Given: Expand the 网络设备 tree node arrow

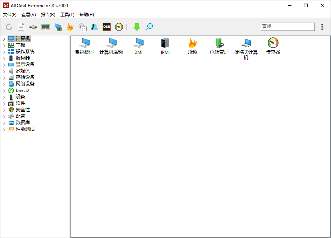Looking at the screenshot, I should pos(4,84).
